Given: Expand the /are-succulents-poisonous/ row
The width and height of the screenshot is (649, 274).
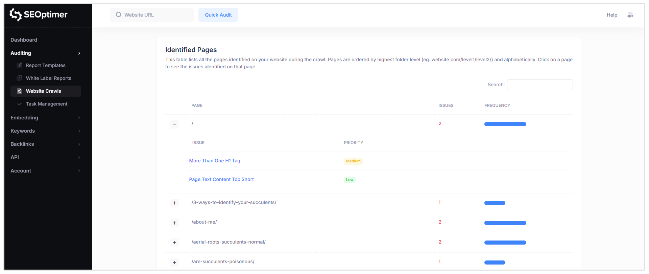Looking at the screenshot, I should point(174,262).
